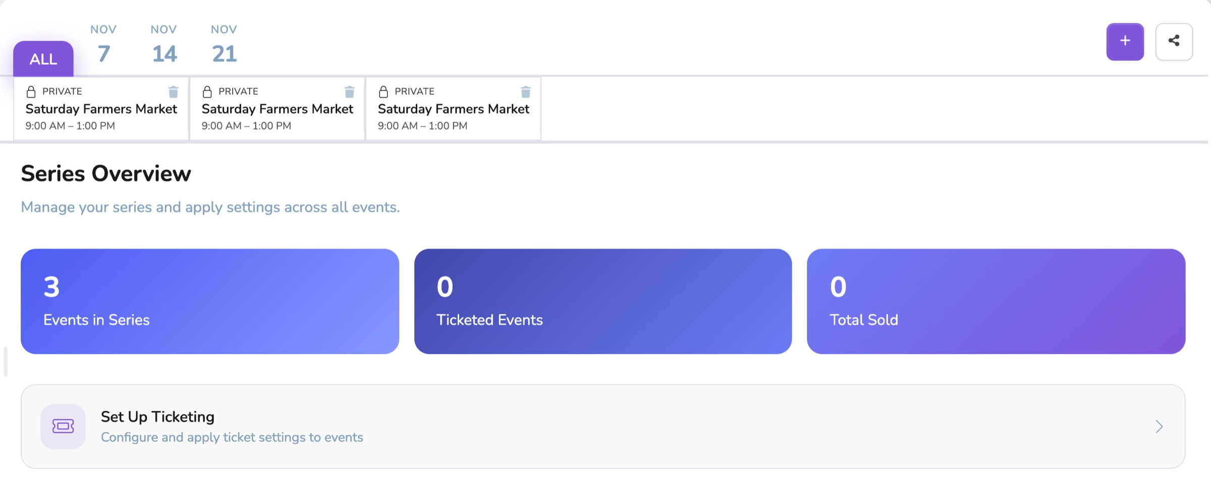Click lock icon on the third Saturday Farmers Market card
This screenshot has width=1211, height=483.
(x=383, y=91)
